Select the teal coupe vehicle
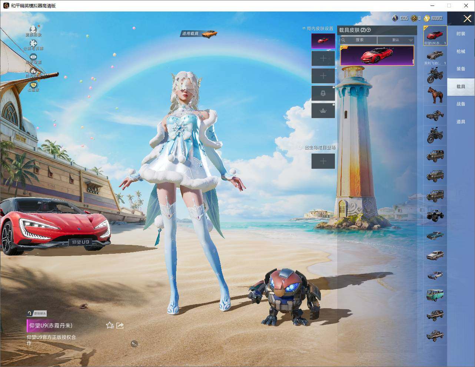475x367 pixels. (x=435, y=235)
